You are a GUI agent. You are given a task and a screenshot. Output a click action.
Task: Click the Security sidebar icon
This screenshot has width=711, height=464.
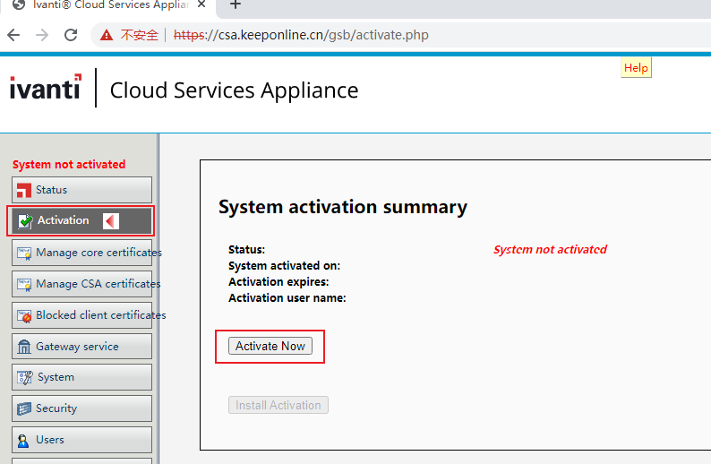coord(24,408)
